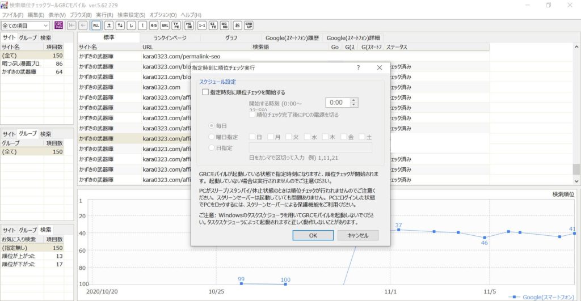Click the jump-to-first arrow toolbar icon

tap(72, 25)
